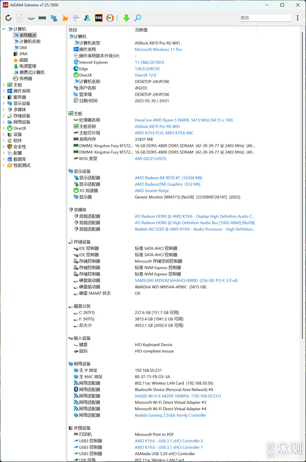Viewport: 306px width, 462px height.
Task: Open the OSD panel toolbar icon
Action: 99,18
